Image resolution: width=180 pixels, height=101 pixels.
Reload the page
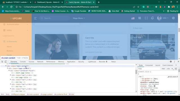(x=11, y=7)
